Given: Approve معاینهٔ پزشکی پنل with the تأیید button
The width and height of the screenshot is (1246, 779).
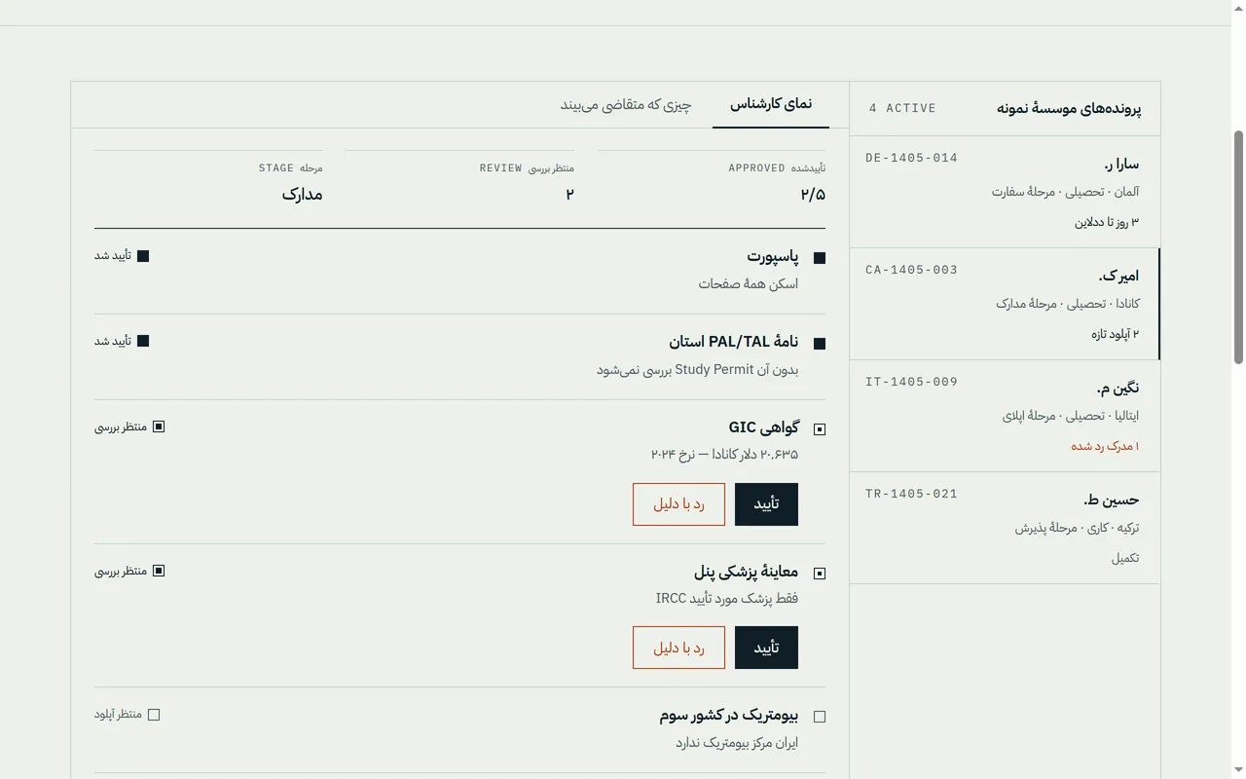Looking at the screenshot, I should click(x=766, y=648).
